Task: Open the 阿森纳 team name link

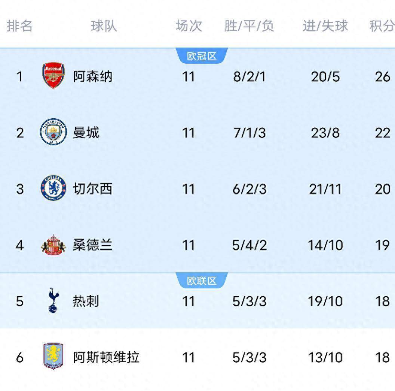Action: (92, 77)
